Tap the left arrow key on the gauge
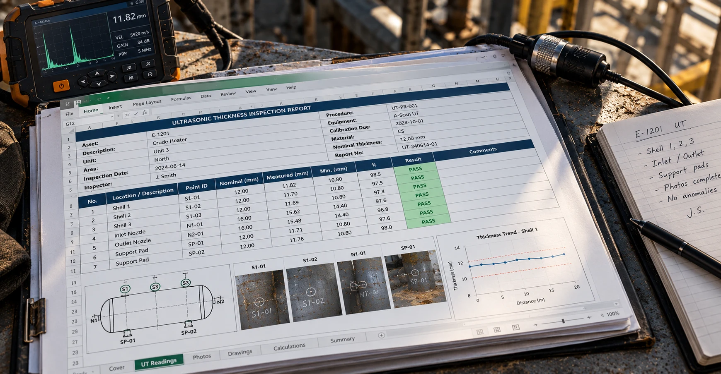The image size is (721, 374). click(83, 82)
